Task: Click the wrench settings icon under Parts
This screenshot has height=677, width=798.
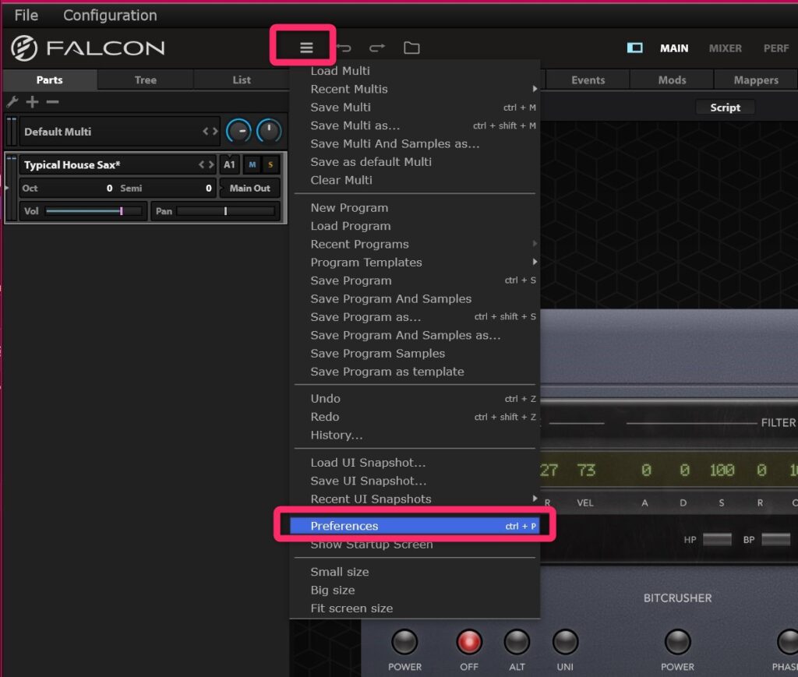Action: [x=12, y=102]
